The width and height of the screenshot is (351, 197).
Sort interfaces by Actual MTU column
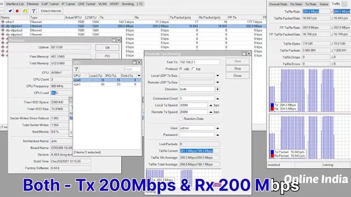[74, 18]
